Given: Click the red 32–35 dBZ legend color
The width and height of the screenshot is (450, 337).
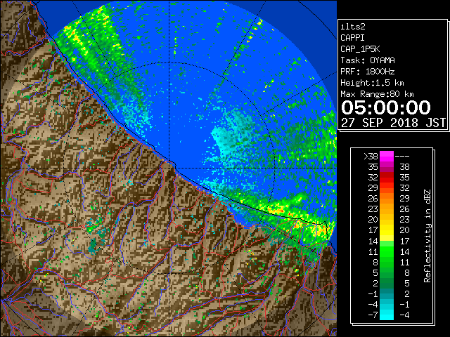Looking at the screenshot, I should pyautogui.click(x=387, y=178).
